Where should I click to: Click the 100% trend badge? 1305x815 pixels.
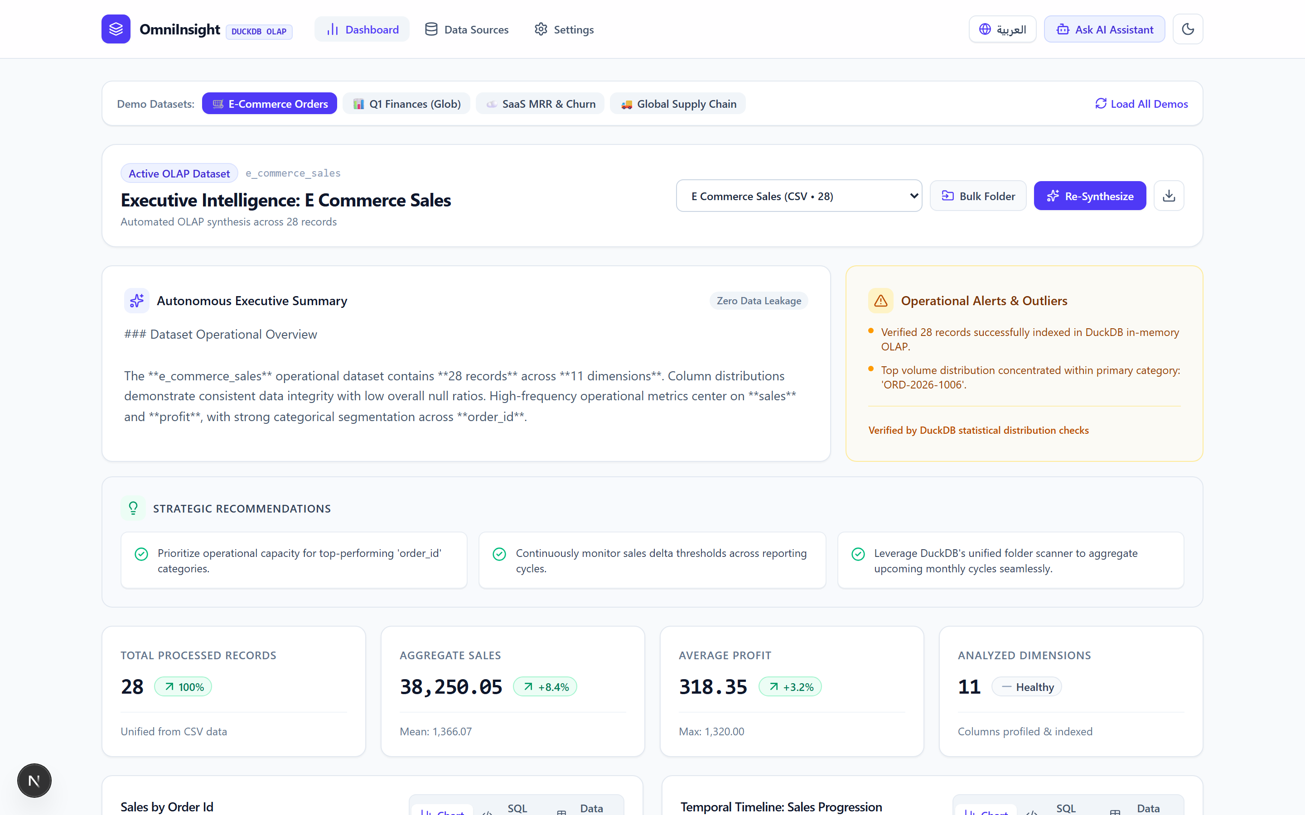click(x=184, y=686)
